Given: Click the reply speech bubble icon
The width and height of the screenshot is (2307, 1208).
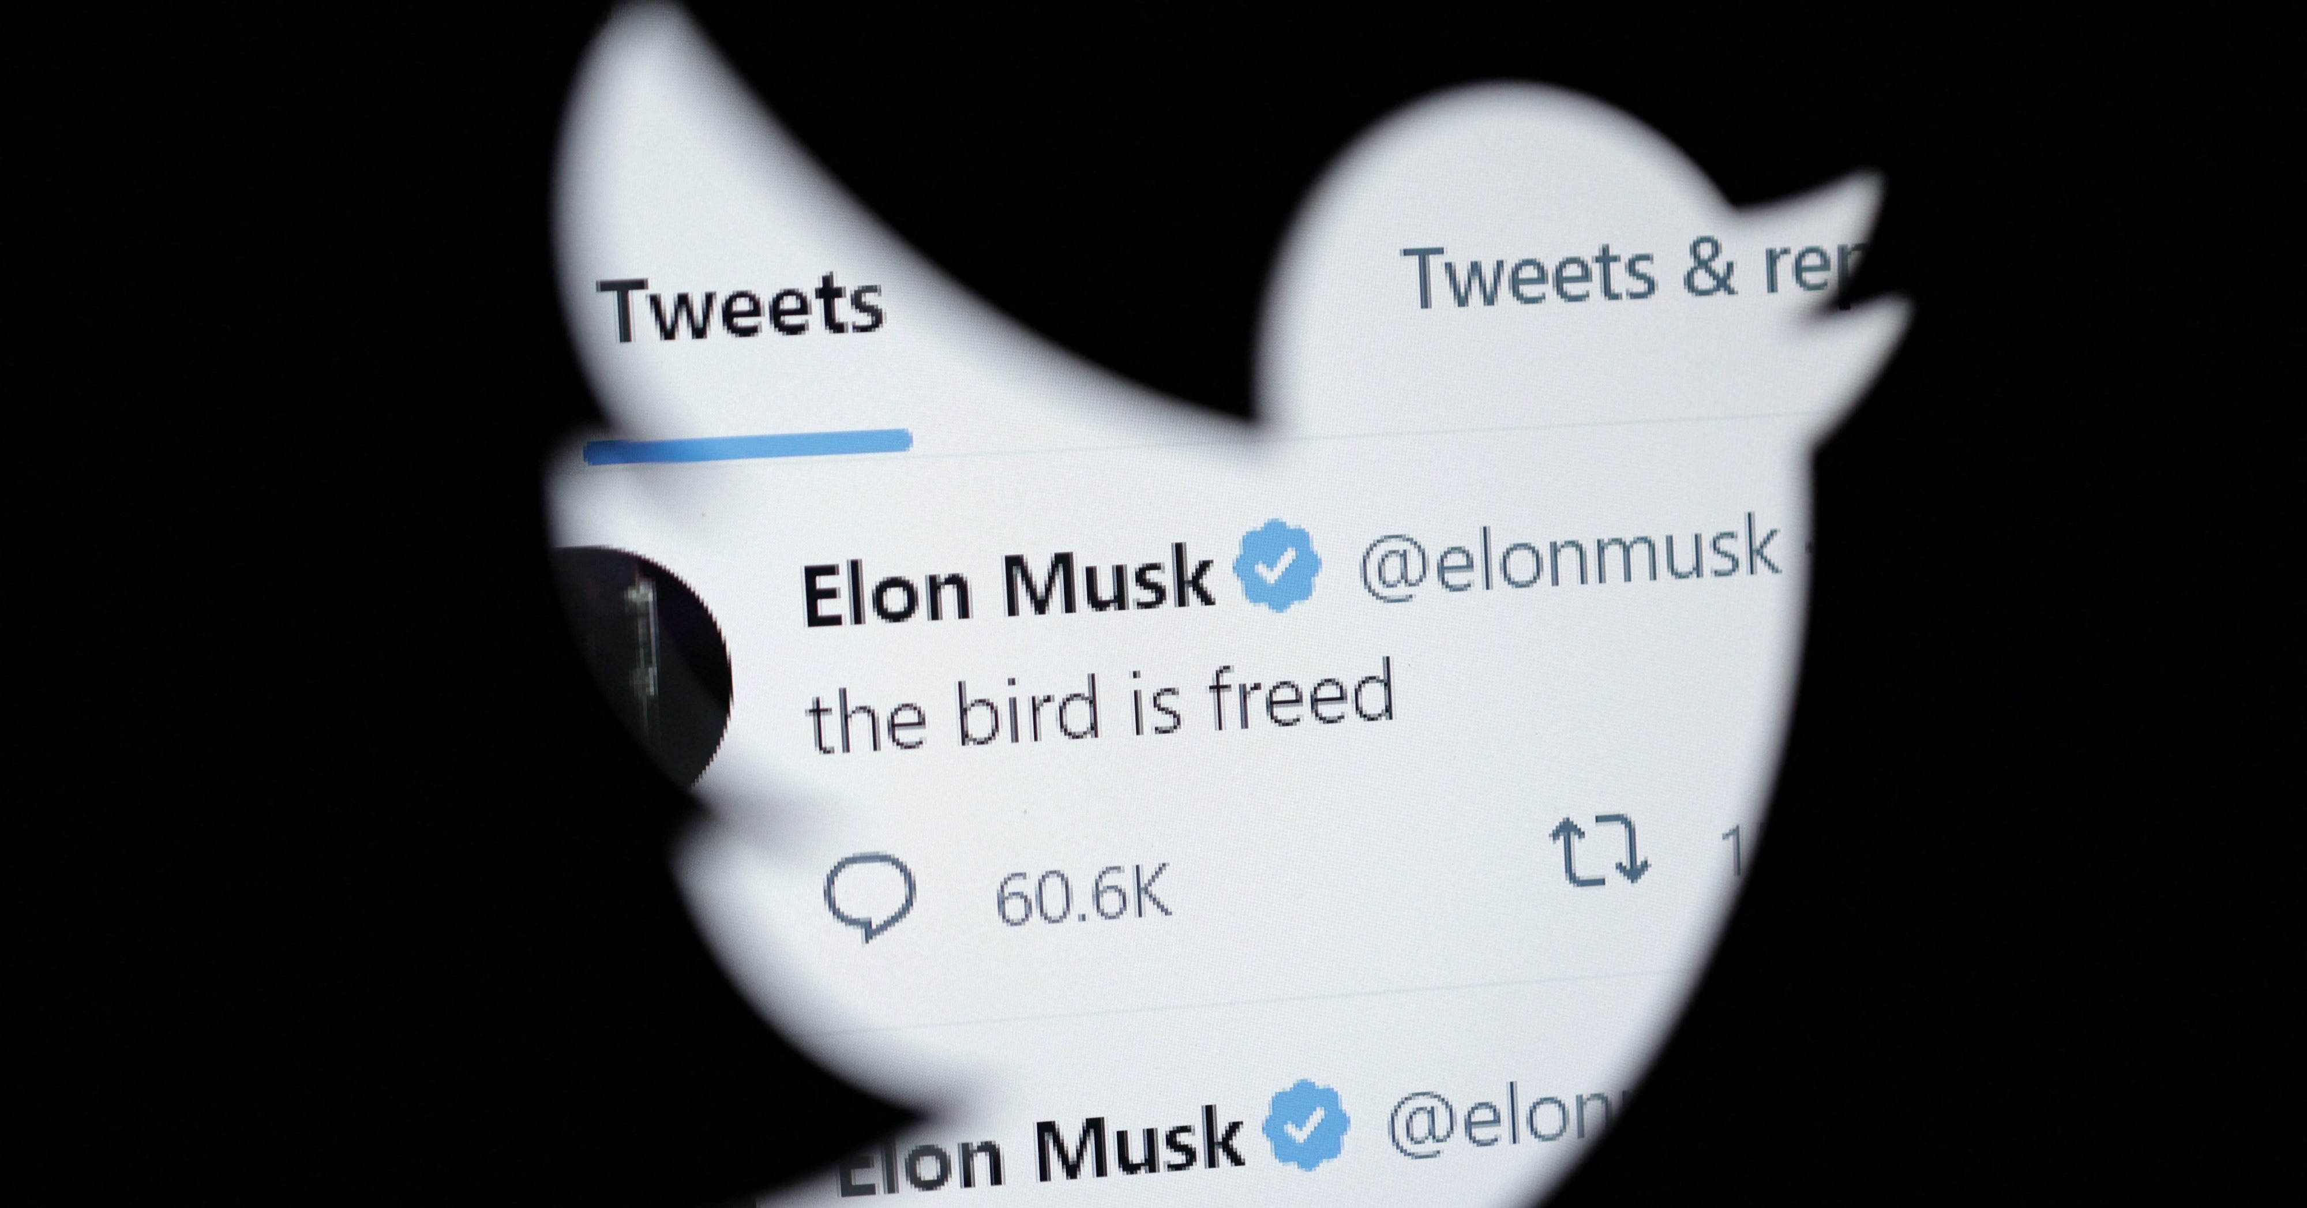Looking at the screenshot, I should coord(869,896).
